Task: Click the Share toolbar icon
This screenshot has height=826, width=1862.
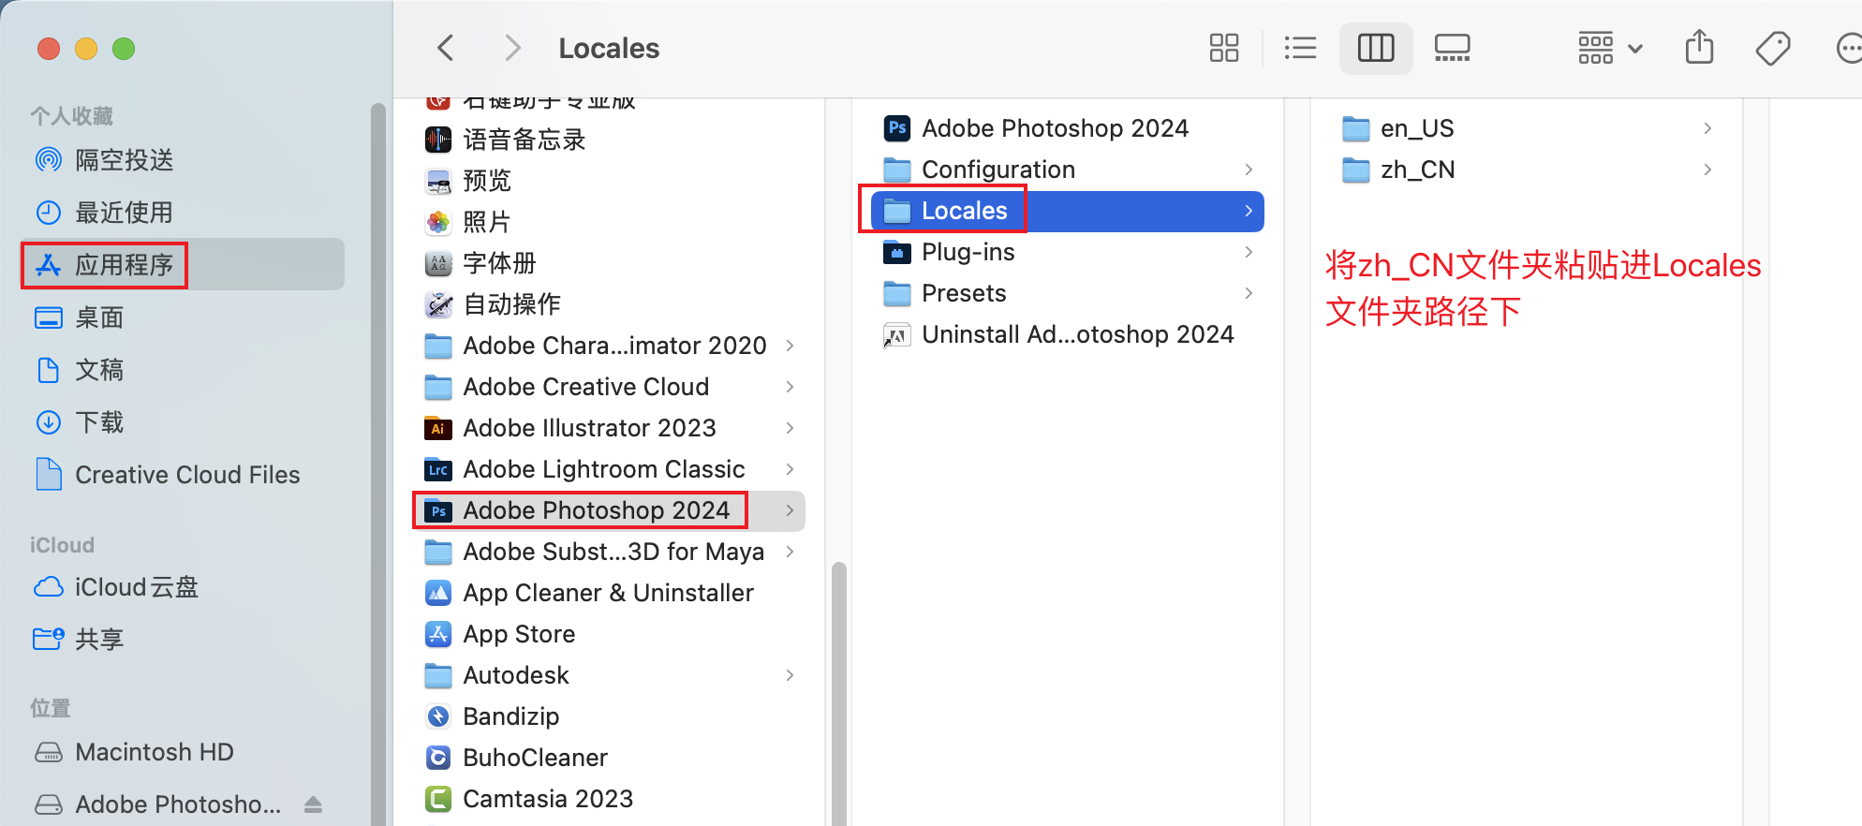Action: 1699,47
